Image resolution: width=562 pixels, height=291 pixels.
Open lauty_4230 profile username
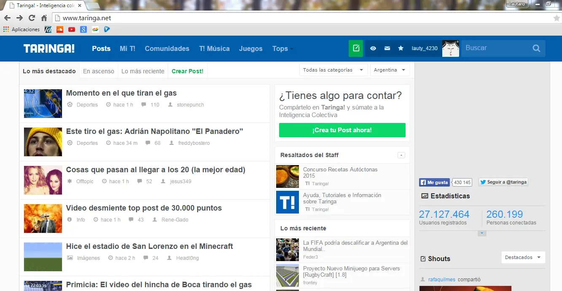[425, 48]
